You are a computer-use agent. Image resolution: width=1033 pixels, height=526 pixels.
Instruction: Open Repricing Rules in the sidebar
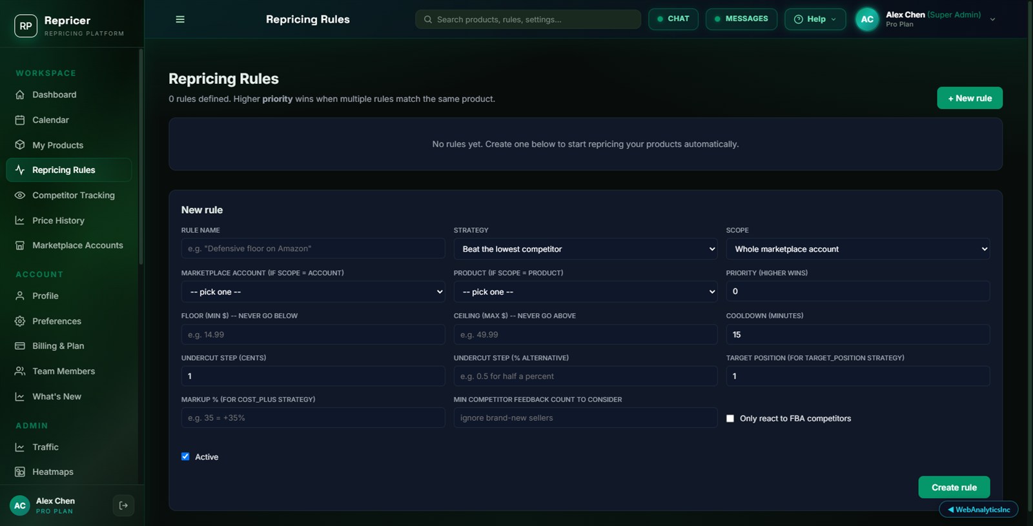click(69, 170)
